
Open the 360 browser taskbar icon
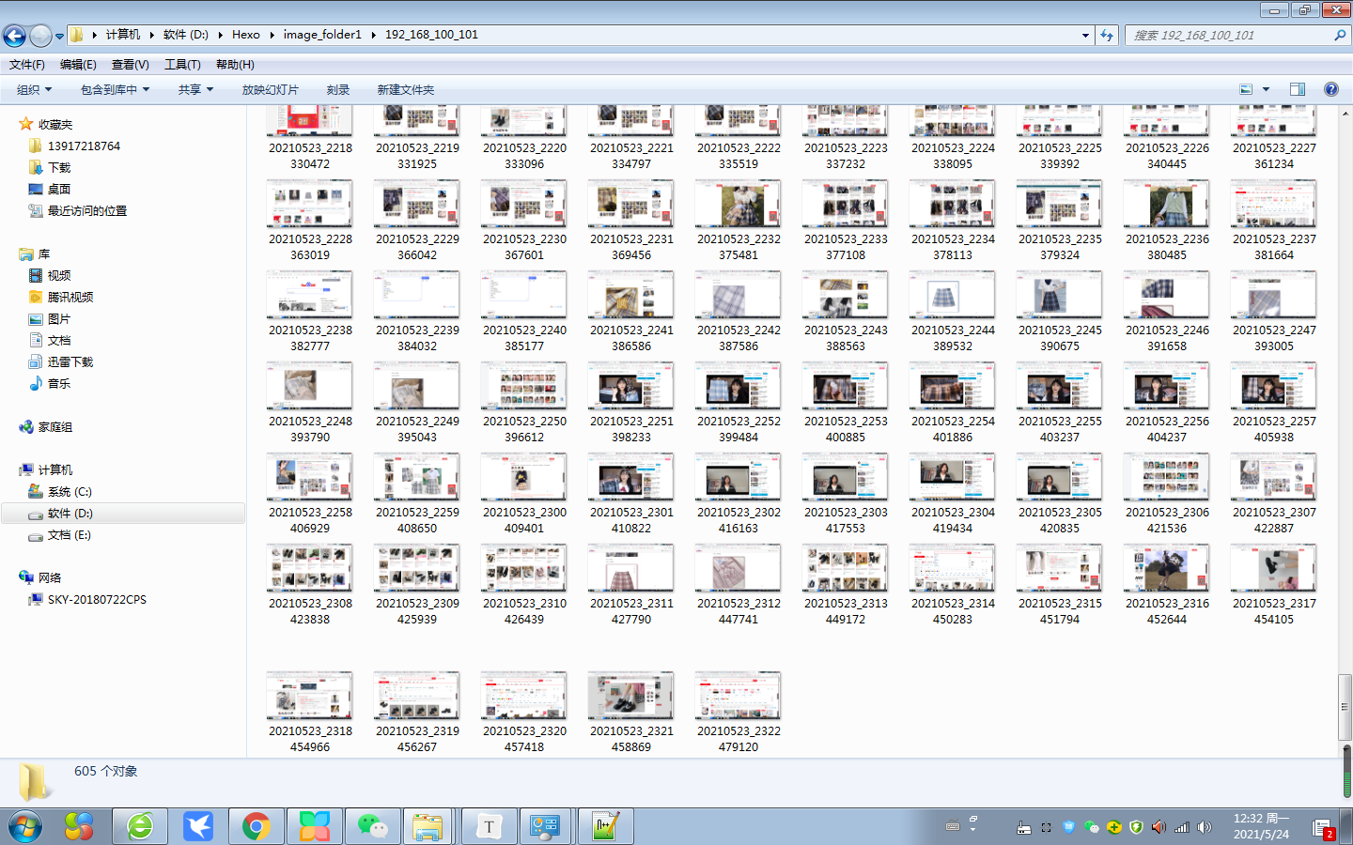coord(140,826)
